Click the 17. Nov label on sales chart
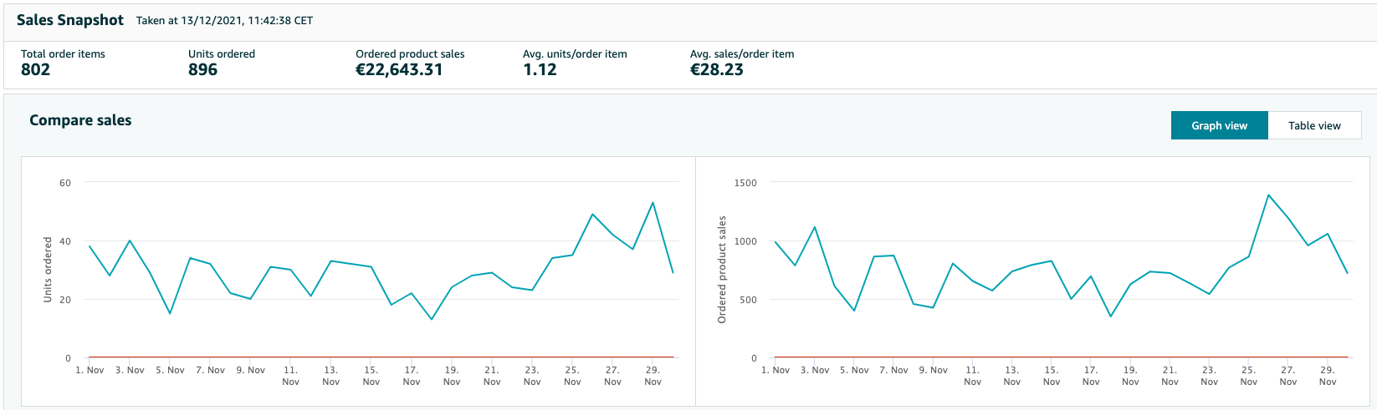This screenshot has width=1377, height=410. (x=1091, y=376)
